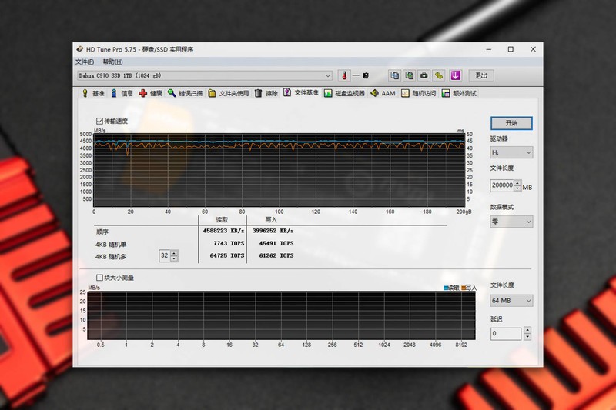This screenshot has height=410, width=616.
Task: Open the 信息 info tab
Action: tap(122, 93)
